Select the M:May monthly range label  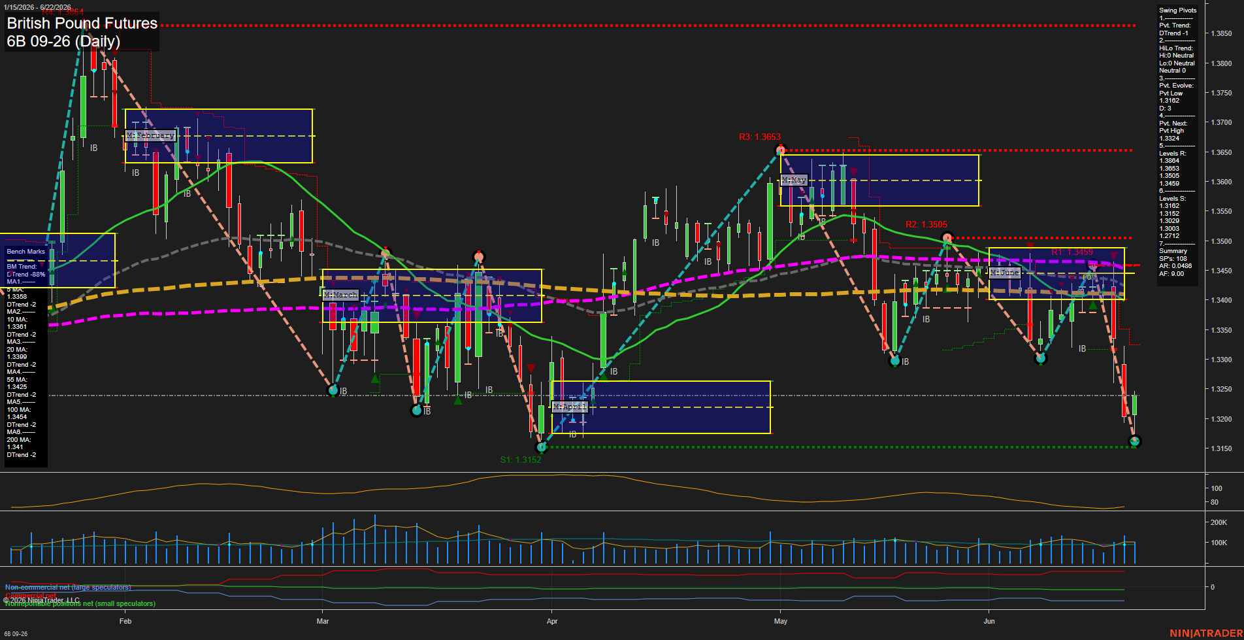click(794, 180)
